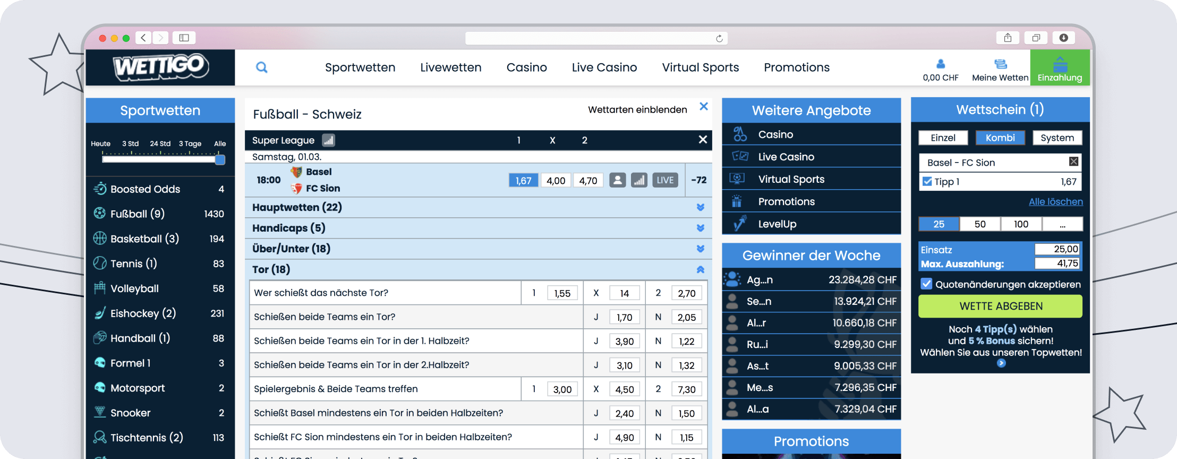The image size is (1177, 459).
Task: Choose 100 quick stake amount
Action: click(1021, 224)
